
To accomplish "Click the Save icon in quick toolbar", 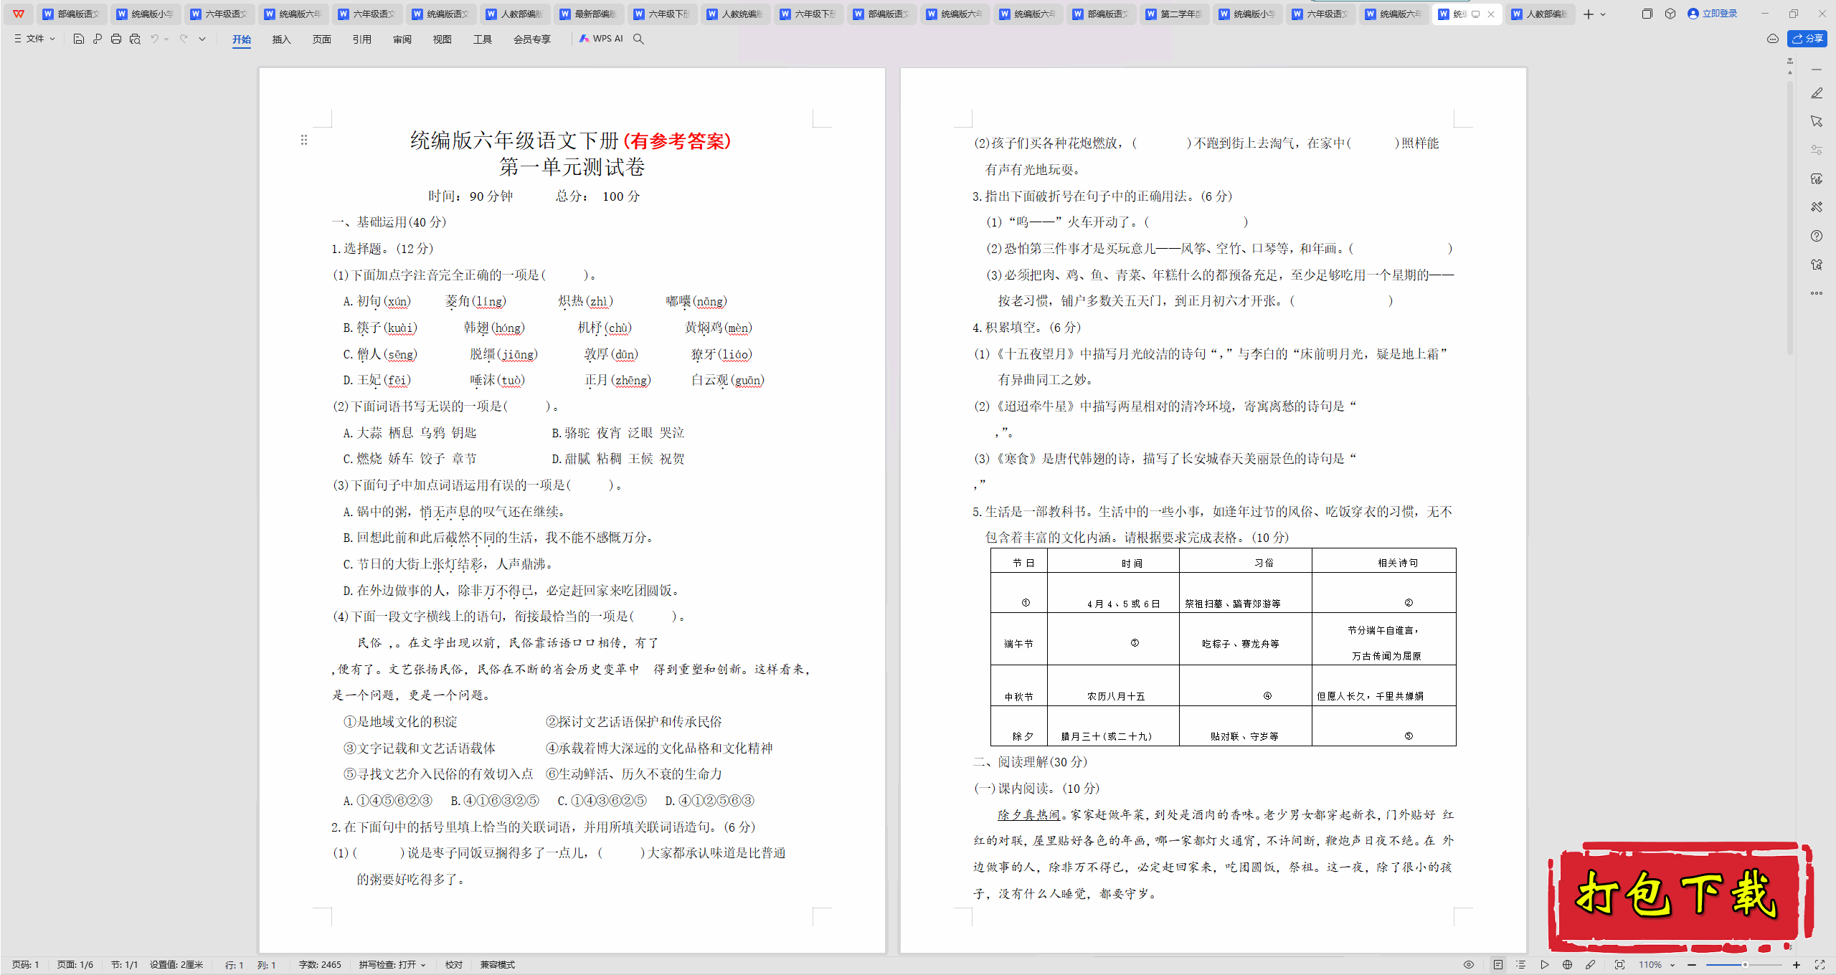I will 79,39.
